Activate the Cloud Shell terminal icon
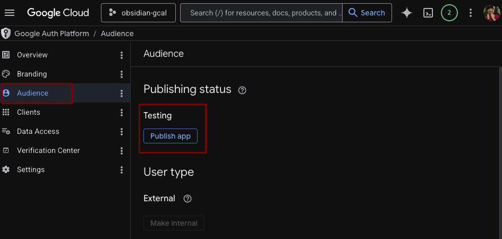This screenshot has width=502, height=239. (428, 13)
